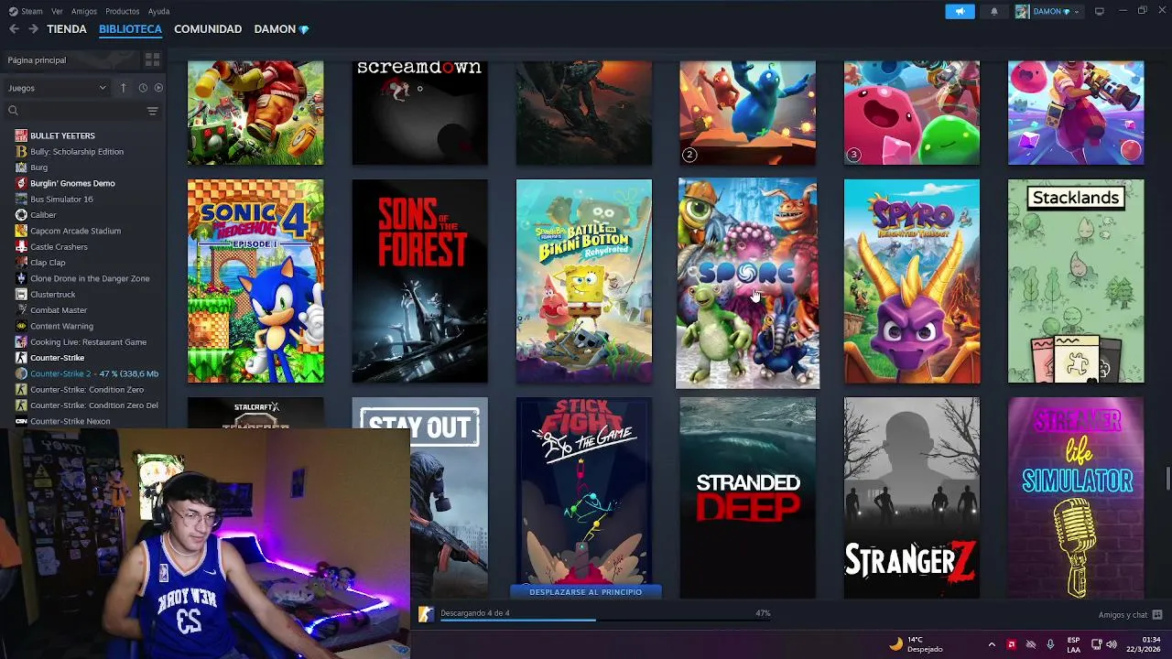Select Burglin' Gnomes Demo in the list
This screenshot has height=659, width=1172.
(x=72, y=183)
